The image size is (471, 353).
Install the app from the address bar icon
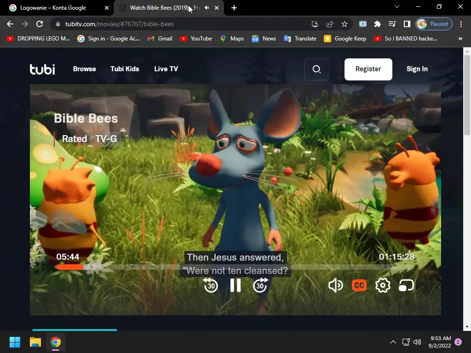click(315, 24)
